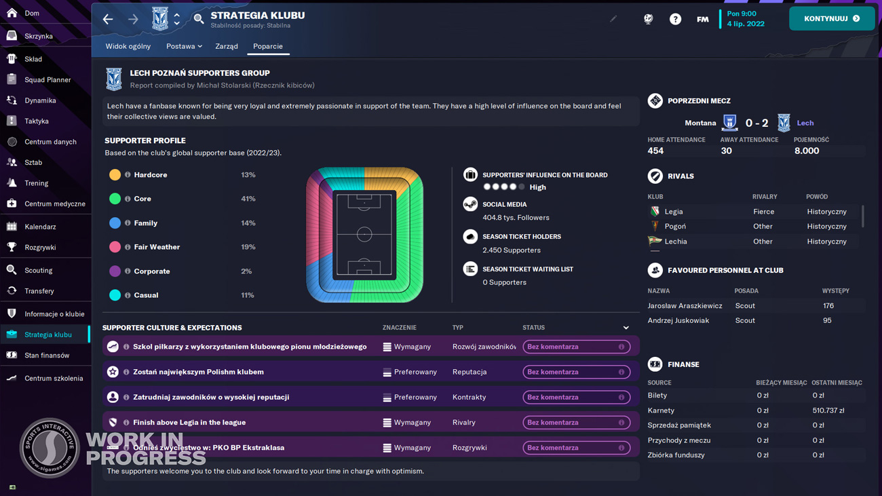Click the rivals list scrollbar
882x496 pixels.
[863, 216]
